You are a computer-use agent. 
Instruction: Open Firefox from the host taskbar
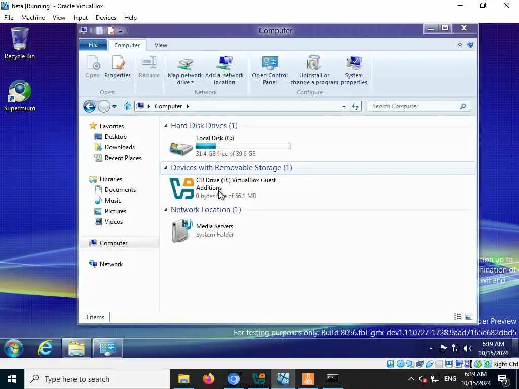(208, 379)
